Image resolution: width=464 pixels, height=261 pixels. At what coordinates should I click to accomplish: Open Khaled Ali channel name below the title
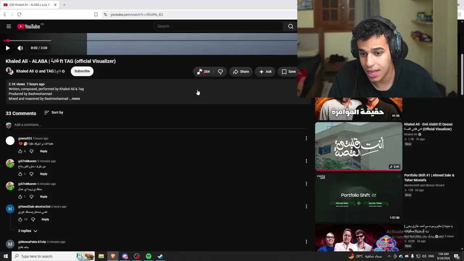(25, 71)
